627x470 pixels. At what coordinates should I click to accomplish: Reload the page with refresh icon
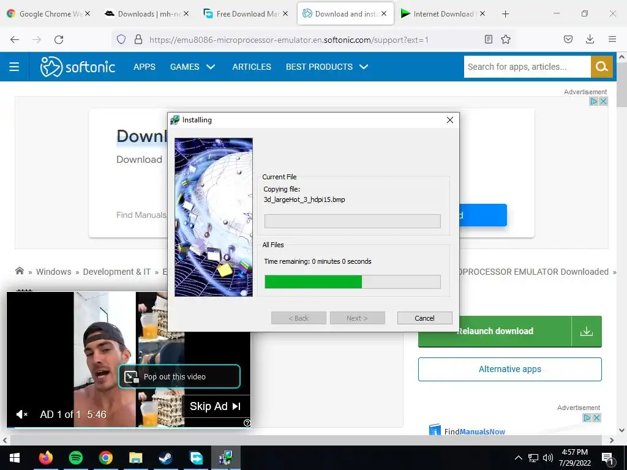click(x=59, y=40)
